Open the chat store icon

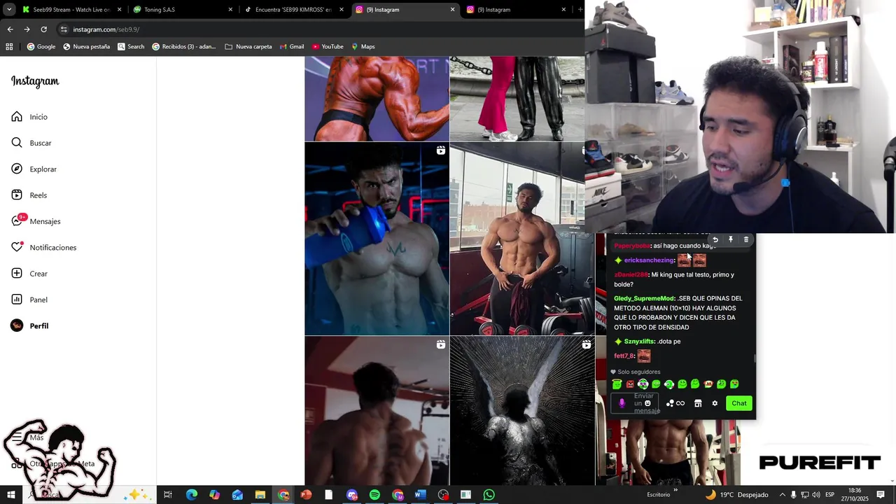click(x=698, y=403)
